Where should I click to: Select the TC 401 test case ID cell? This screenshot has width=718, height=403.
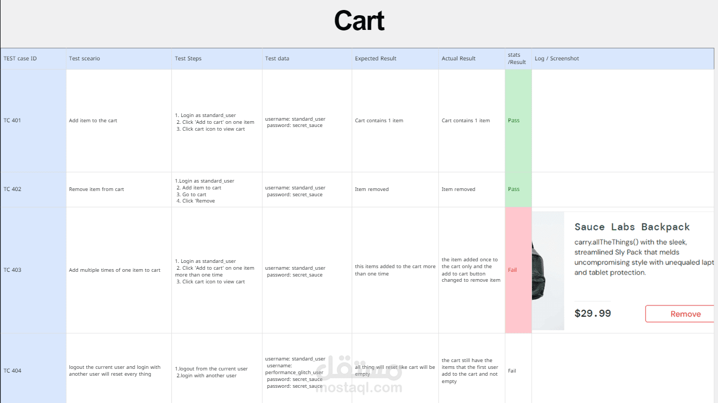pyautogui.click(x=34, y=121)
